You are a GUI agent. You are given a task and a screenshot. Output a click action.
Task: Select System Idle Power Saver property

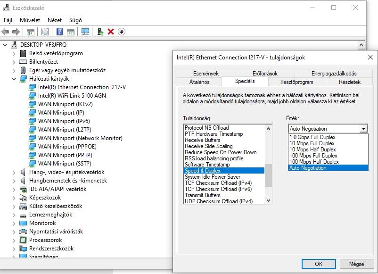click(x=224, y=177)
